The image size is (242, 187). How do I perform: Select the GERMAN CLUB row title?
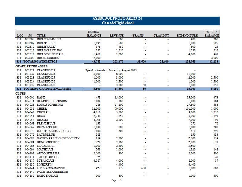[x=47, y=127]
